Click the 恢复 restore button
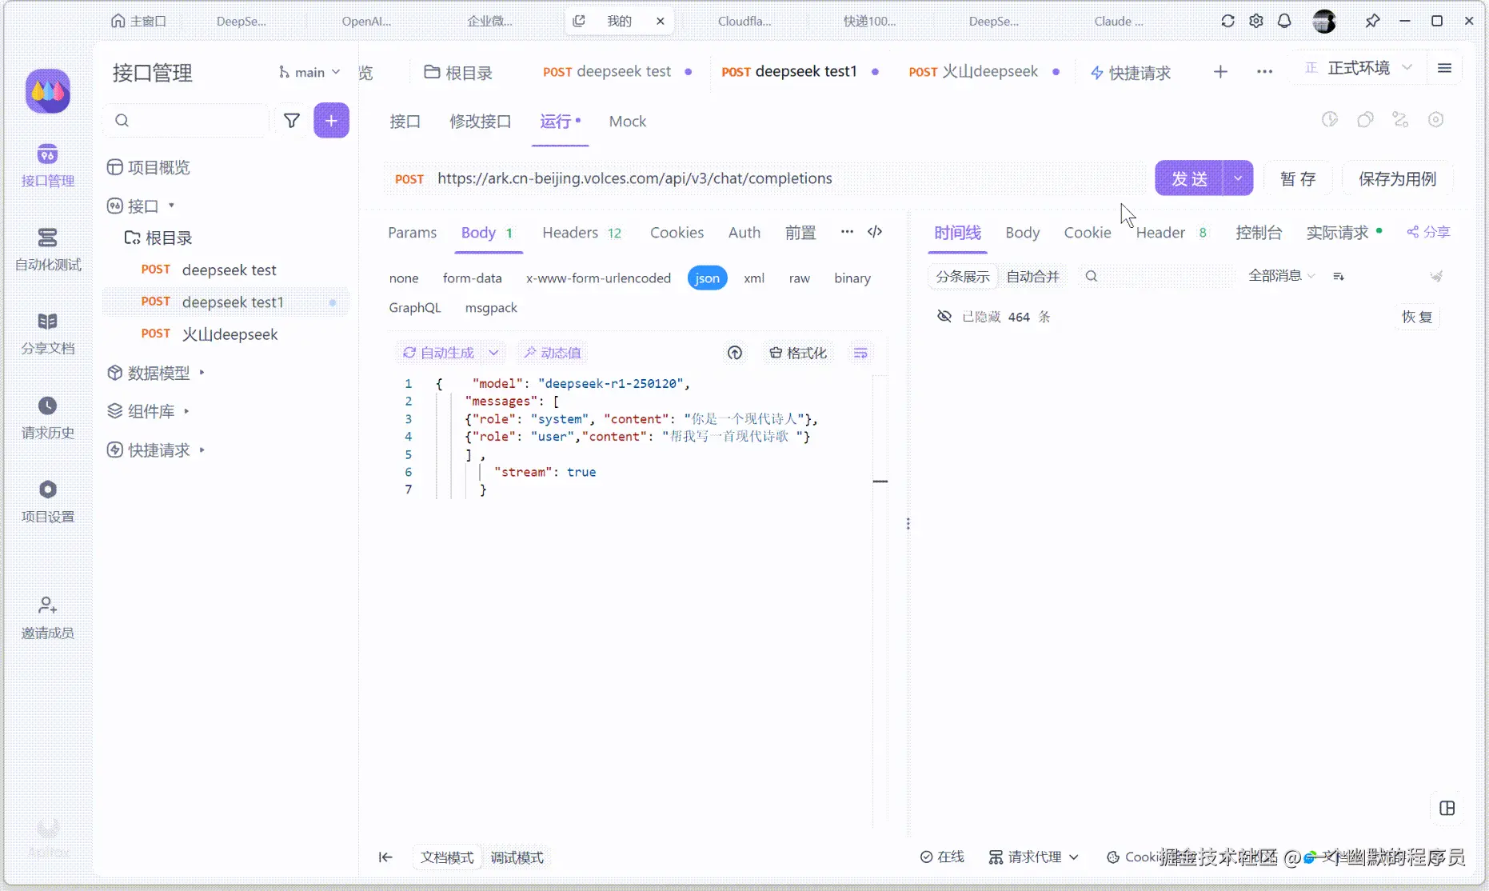The height and width of the screenshot is (891, 1489). point(1417,317)
